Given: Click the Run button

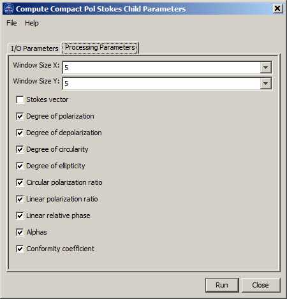Looking at the screenshot, I should pyautogui.click(x=222, y=285).
